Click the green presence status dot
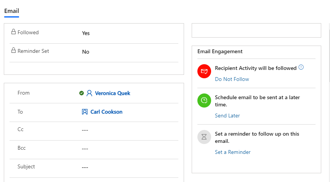The width and height of the screenshot is (330, 182). coord(82,93)
